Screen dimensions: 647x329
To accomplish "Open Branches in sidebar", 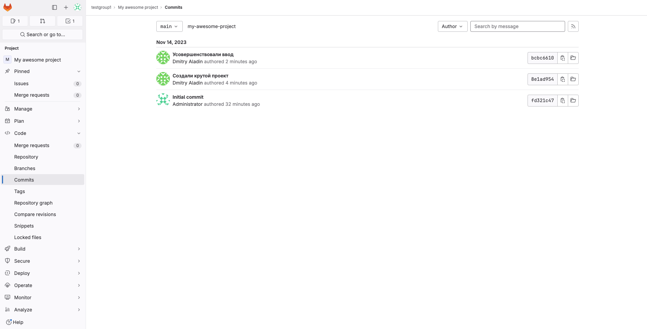I will 25,168.
